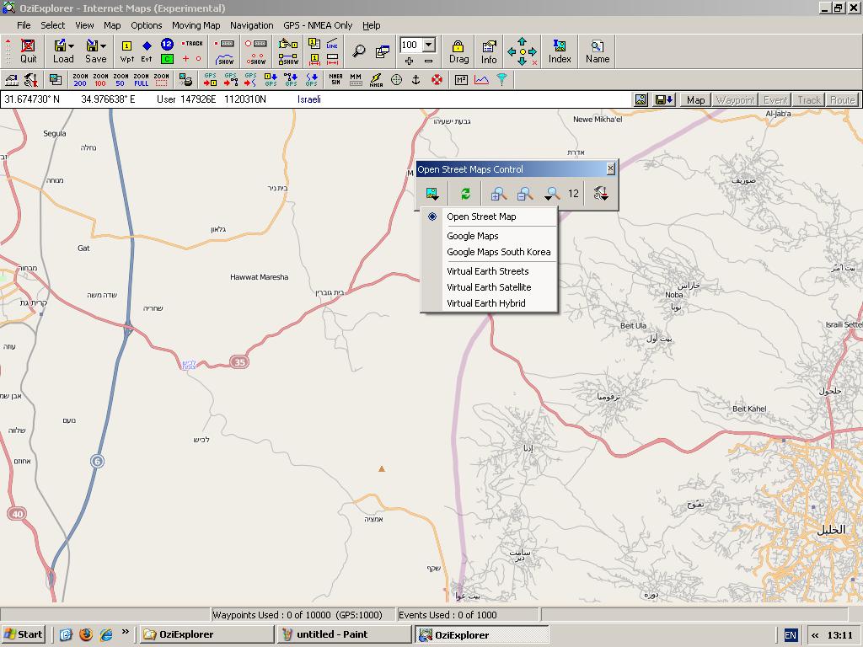Open the zoom percentage combo box

[x=428, y=45]
